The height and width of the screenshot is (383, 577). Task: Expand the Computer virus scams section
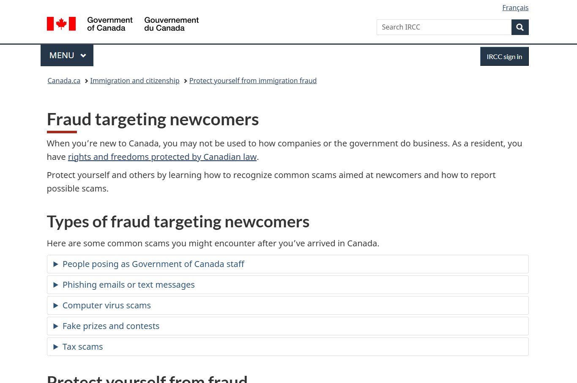click(107, 306)
